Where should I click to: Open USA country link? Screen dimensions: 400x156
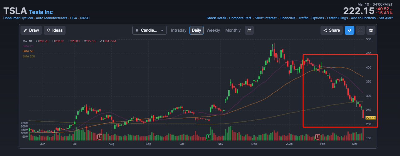74,18
